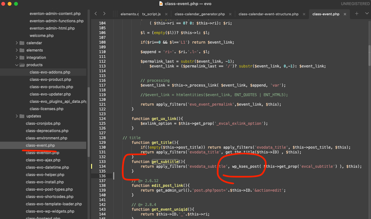Switch to the elements.c tab

[129, 14]
